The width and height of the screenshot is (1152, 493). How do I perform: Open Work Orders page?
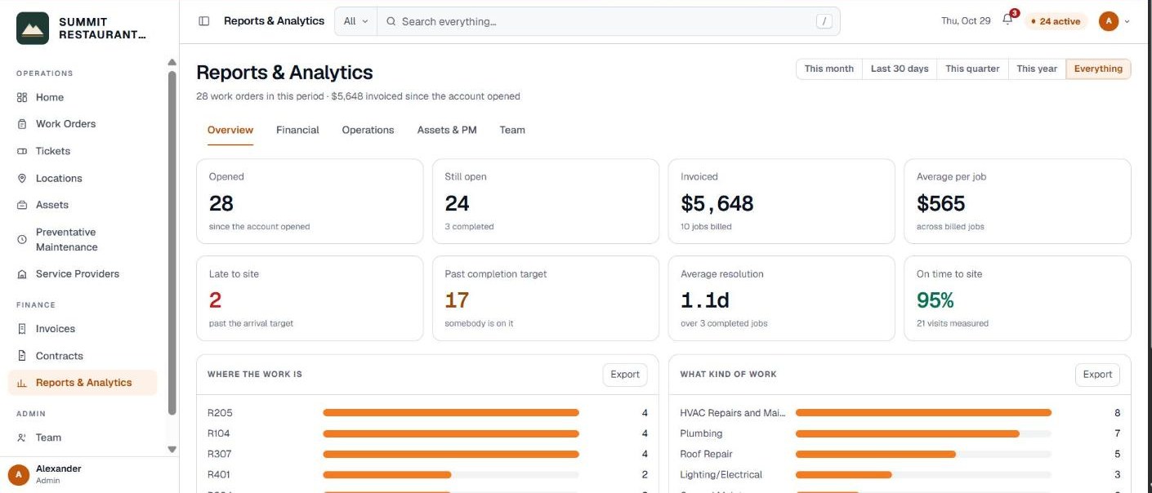[x=83, y=124]
